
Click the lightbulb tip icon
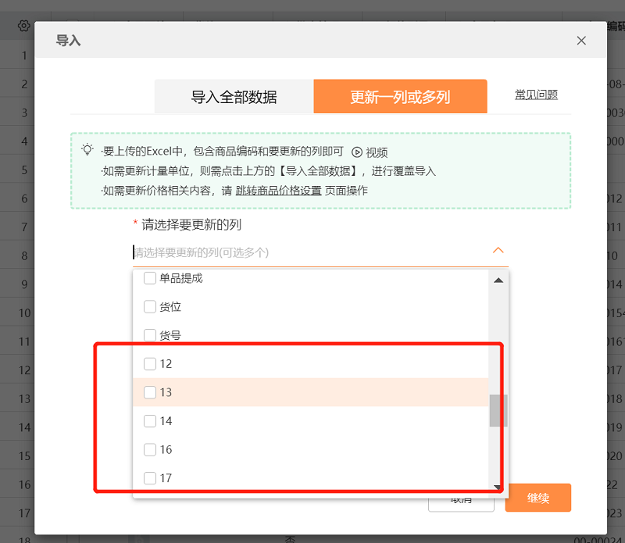pyautogui.click(x=87, y=150)
